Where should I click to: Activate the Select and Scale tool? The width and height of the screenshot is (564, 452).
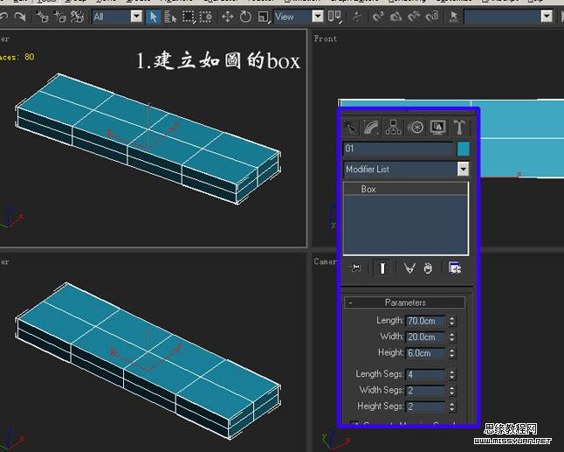click(264, 17)
